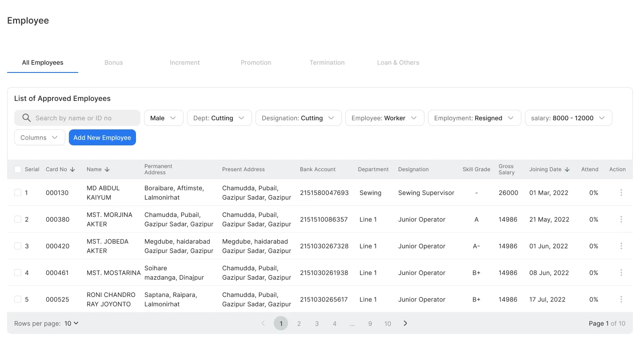640x341 pixels.
Task: Check the box for row 2
Action: point(18,219)
